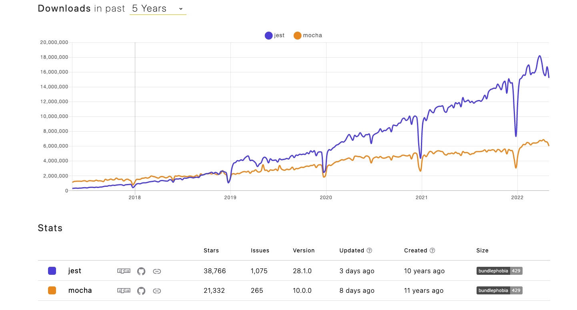This screenshot has width=577, height=310.
Task: Open the mocha homepage link icon
Action: [157, 291]
